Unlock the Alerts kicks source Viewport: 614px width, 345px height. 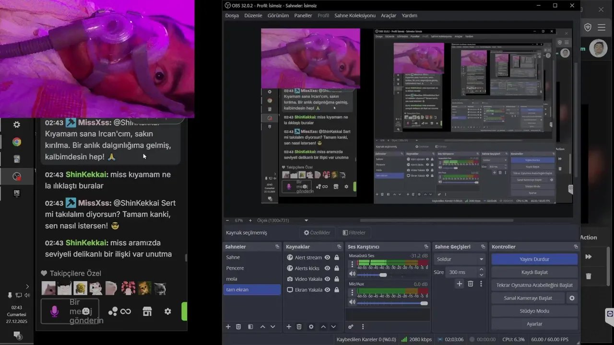click(x=337, y=268)
